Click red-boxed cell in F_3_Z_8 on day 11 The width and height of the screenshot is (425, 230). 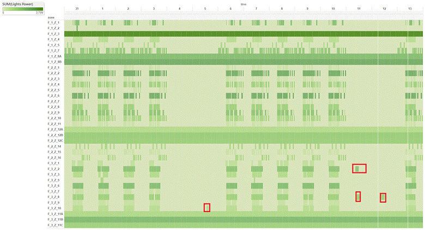click(358, 197)
